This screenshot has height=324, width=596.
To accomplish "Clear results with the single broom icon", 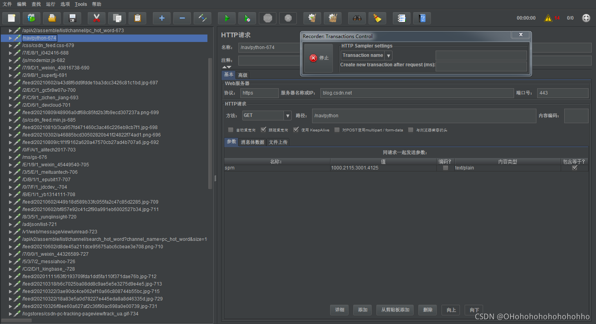I will coord(312,18).
